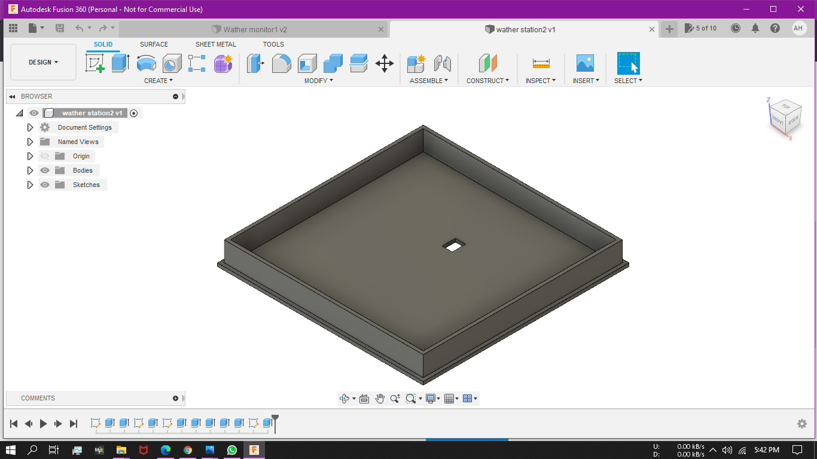Open File Explorer from the taskbar
Image resolution: width=817 pixels, height=459 pixels.
[121, 450]
